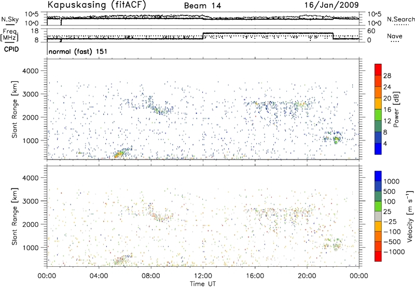This screenshot has height=287, width=415.
Task: Click the Time UT axis title
Action: [203, 284]
